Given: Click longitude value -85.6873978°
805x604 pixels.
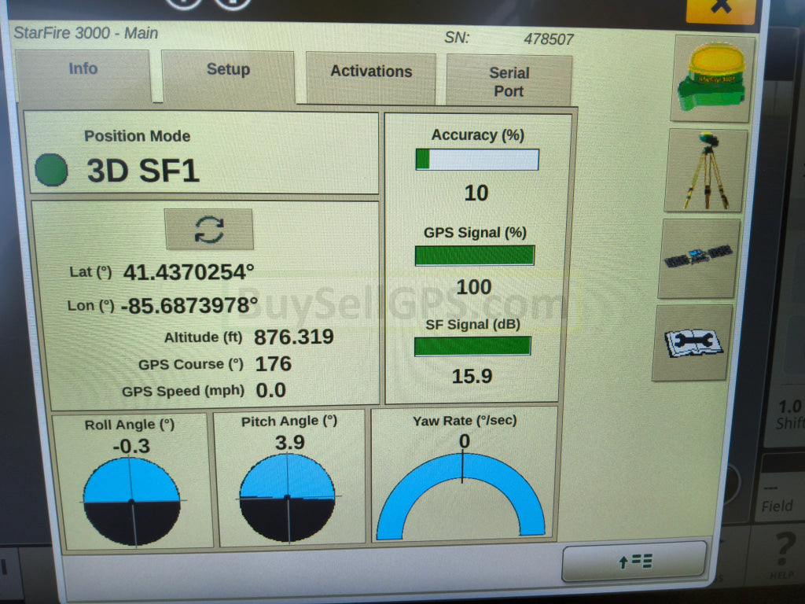Looking at the screenshot, I should pos(189,306).
